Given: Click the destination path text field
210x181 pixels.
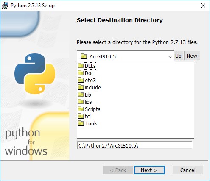Looking at the screenshot, I should pyautogui.click(x=134, y=145).
